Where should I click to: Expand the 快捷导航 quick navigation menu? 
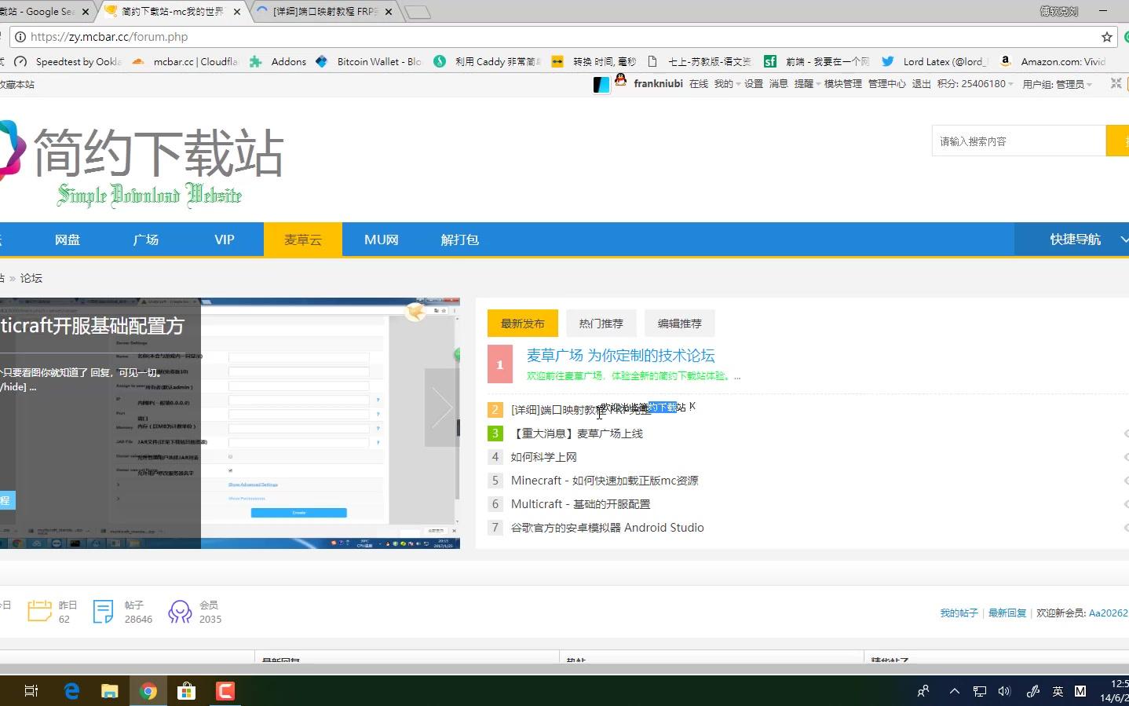(1076, 240)
